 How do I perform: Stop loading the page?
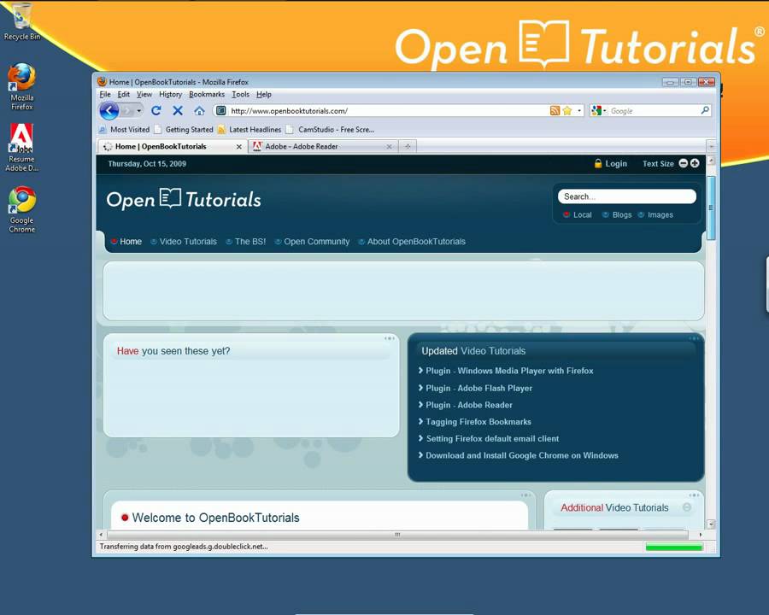pos(178,111)
